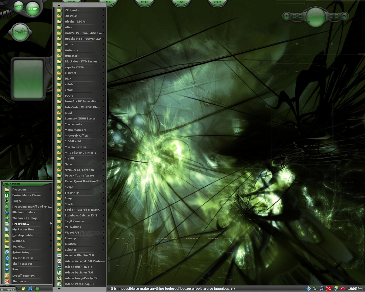The height and width of the screenshot is (292, 365).
Task: Click large green orb on media widget
Action: click(x=315, y=17)
